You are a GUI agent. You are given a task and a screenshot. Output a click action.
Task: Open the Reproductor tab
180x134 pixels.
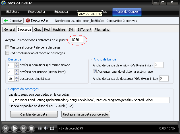[x=37, y=12]
